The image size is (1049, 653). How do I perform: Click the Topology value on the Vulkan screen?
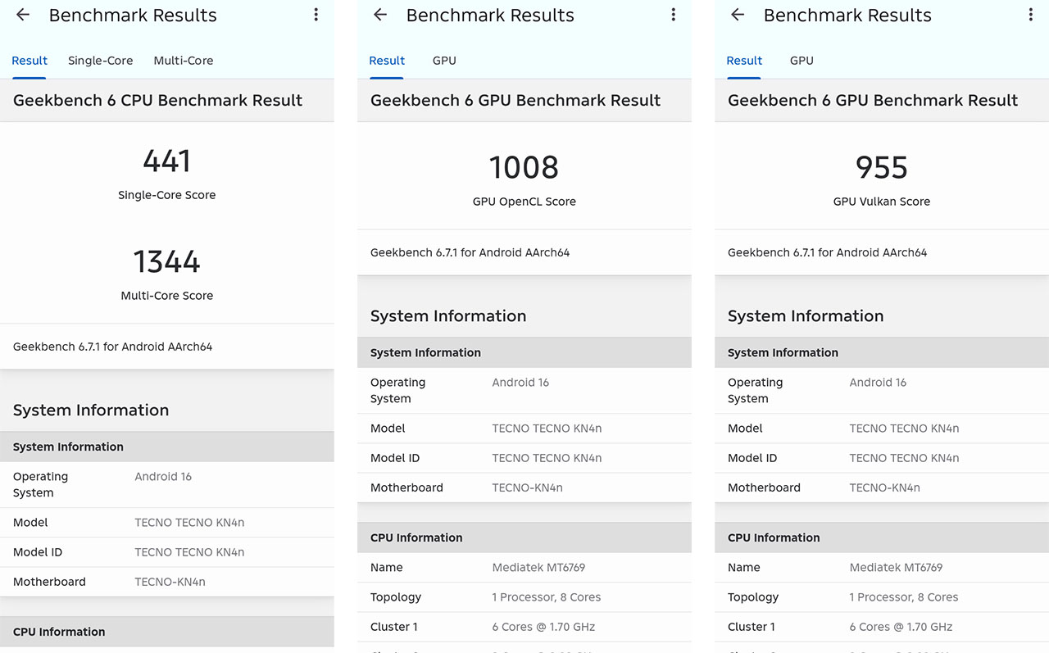click(903, 597)
